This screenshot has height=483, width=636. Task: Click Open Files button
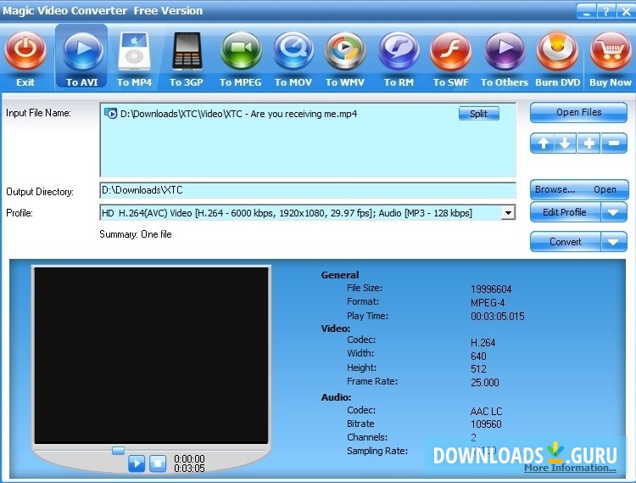[x=578, y=112]
